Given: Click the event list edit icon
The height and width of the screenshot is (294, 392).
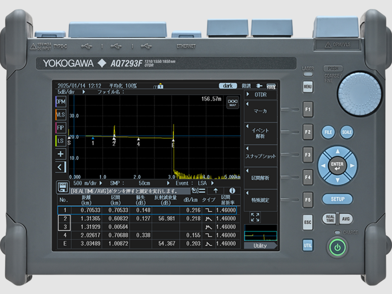Looking at the screenshot, I should (x=199, y=191).
